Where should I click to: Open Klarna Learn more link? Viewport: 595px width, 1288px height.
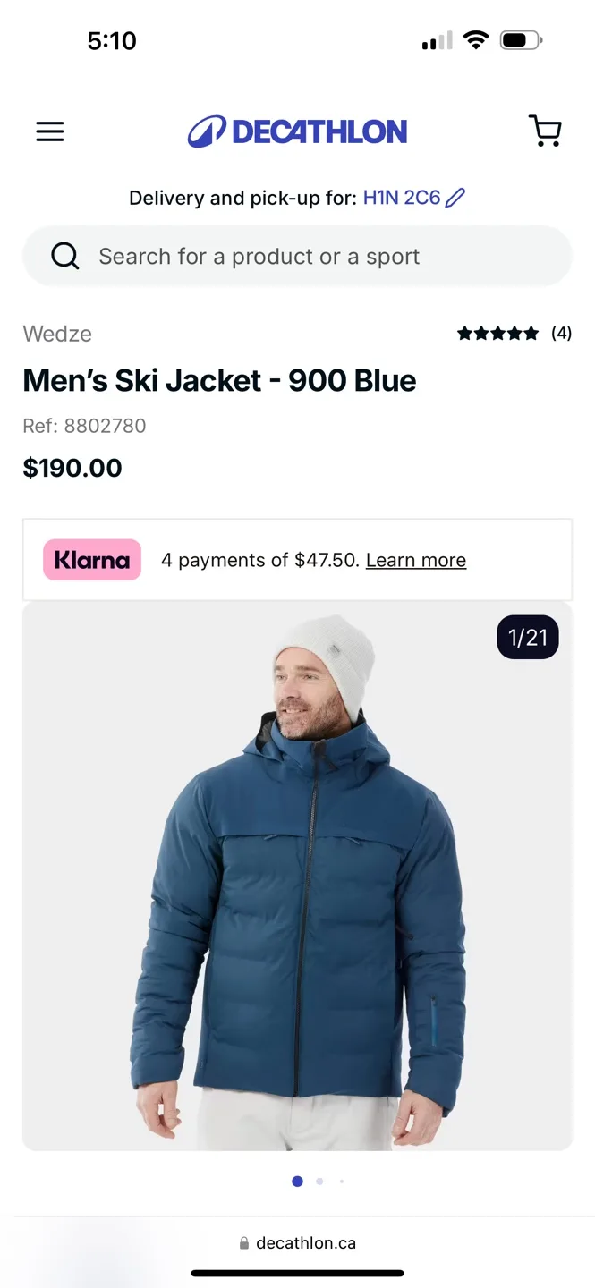coord(416,560)
